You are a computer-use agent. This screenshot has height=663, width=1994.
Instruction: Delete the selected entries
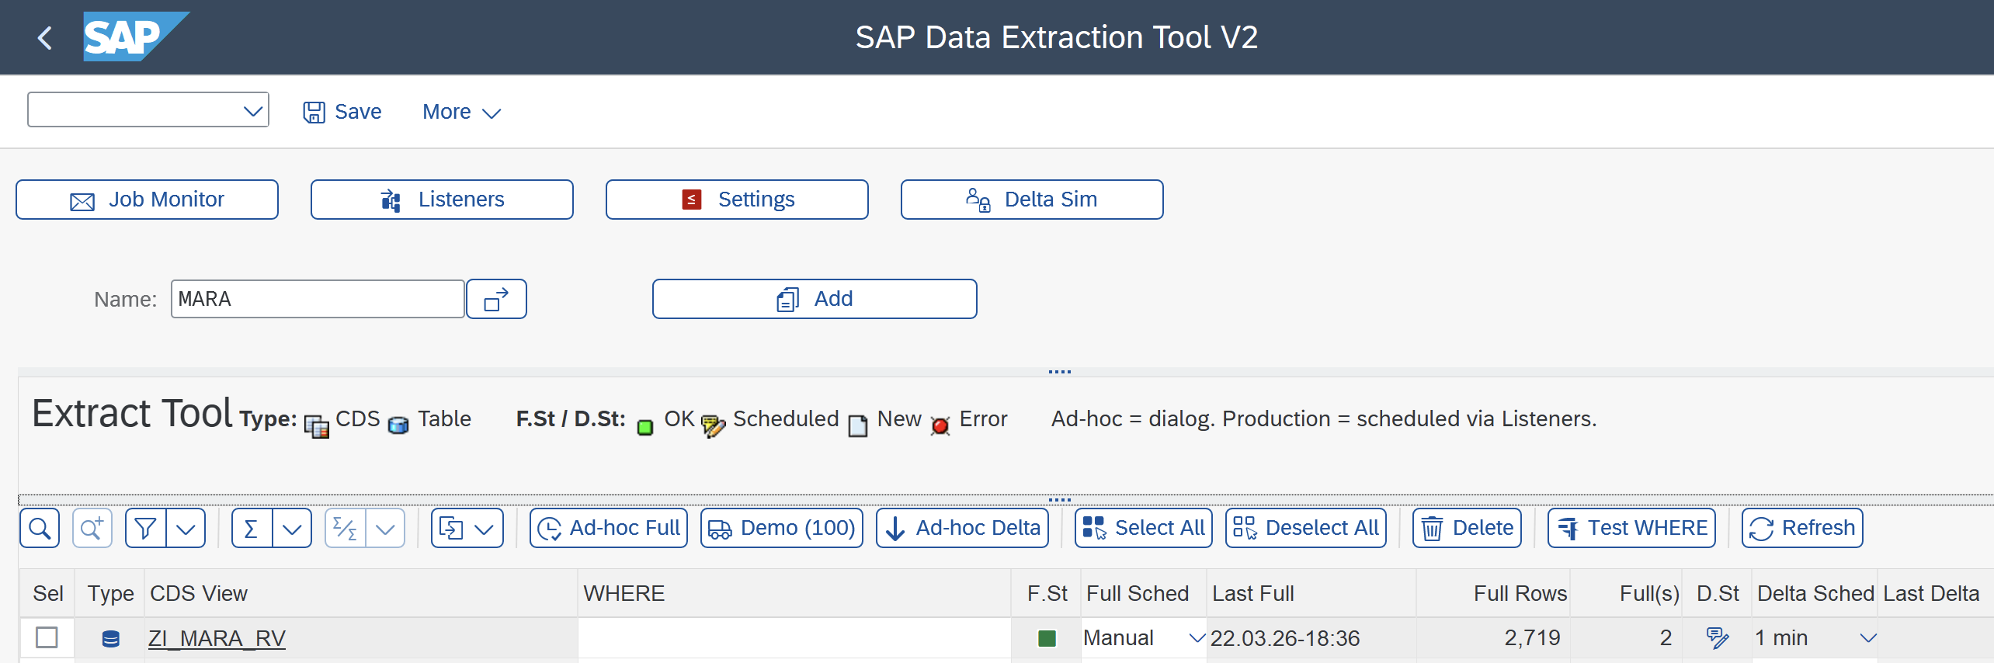point(1467,528)
